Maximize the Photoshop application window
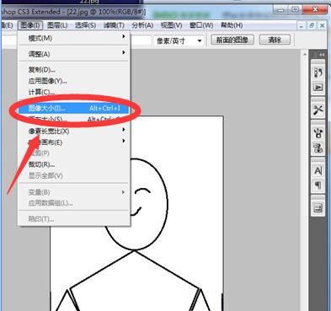Screen dimensions: 331x311 pos(295,10)
